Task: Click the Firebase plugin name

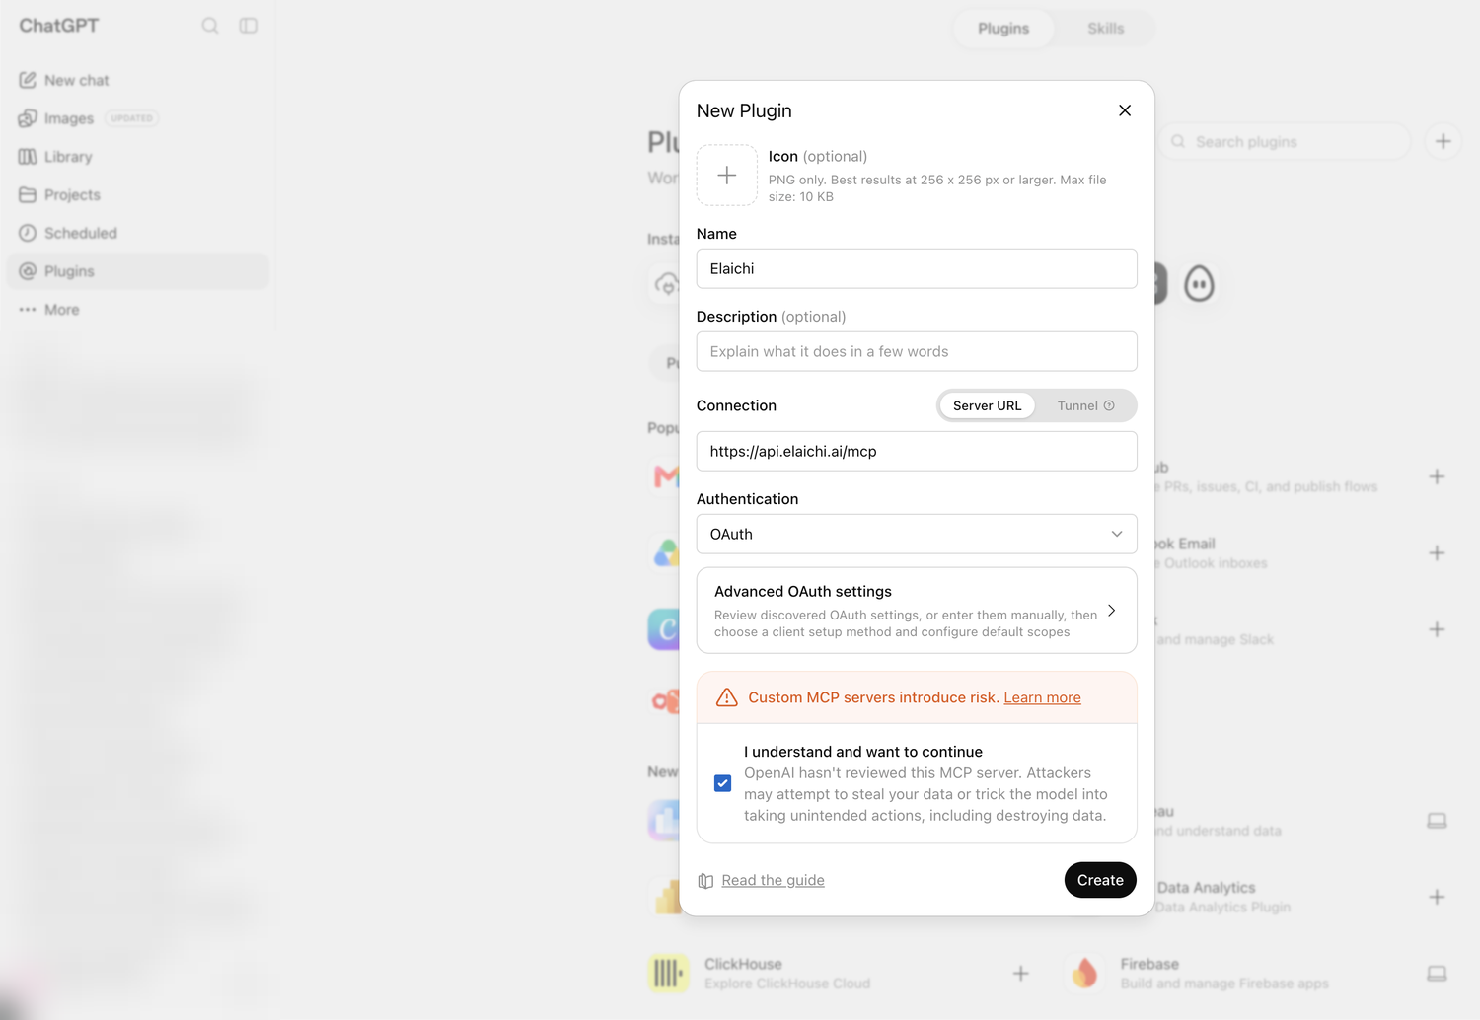Action: (x=1149, y=964)
